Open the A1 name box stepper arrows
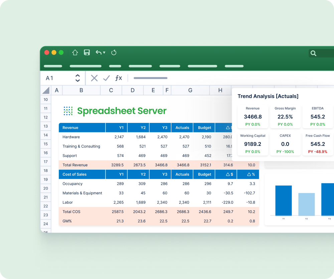The image size is (334, 279). [x=77, y=78]
